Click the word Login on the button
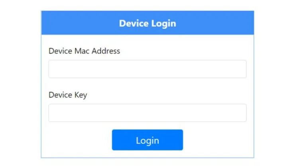 [x=147, y=141]
